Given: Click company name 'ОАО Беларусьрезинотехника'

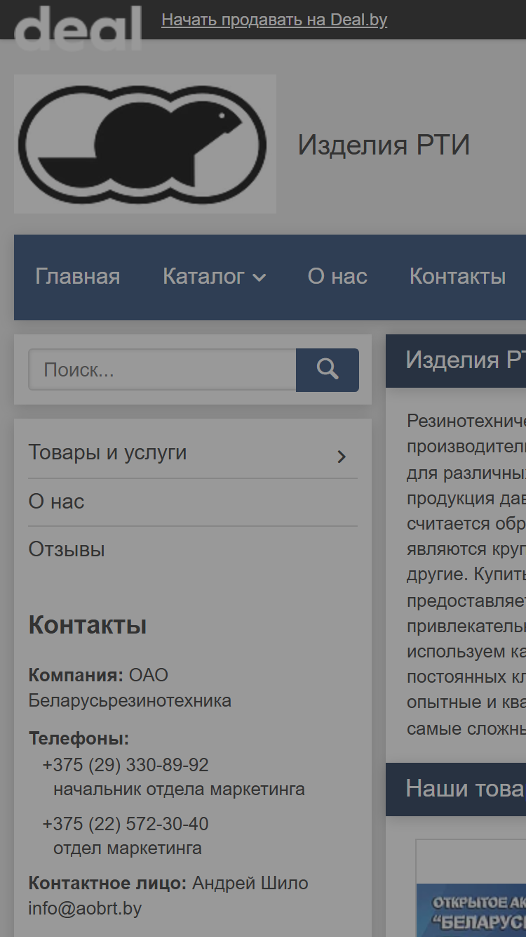Looking at the screenshot, I should [130, 688].
